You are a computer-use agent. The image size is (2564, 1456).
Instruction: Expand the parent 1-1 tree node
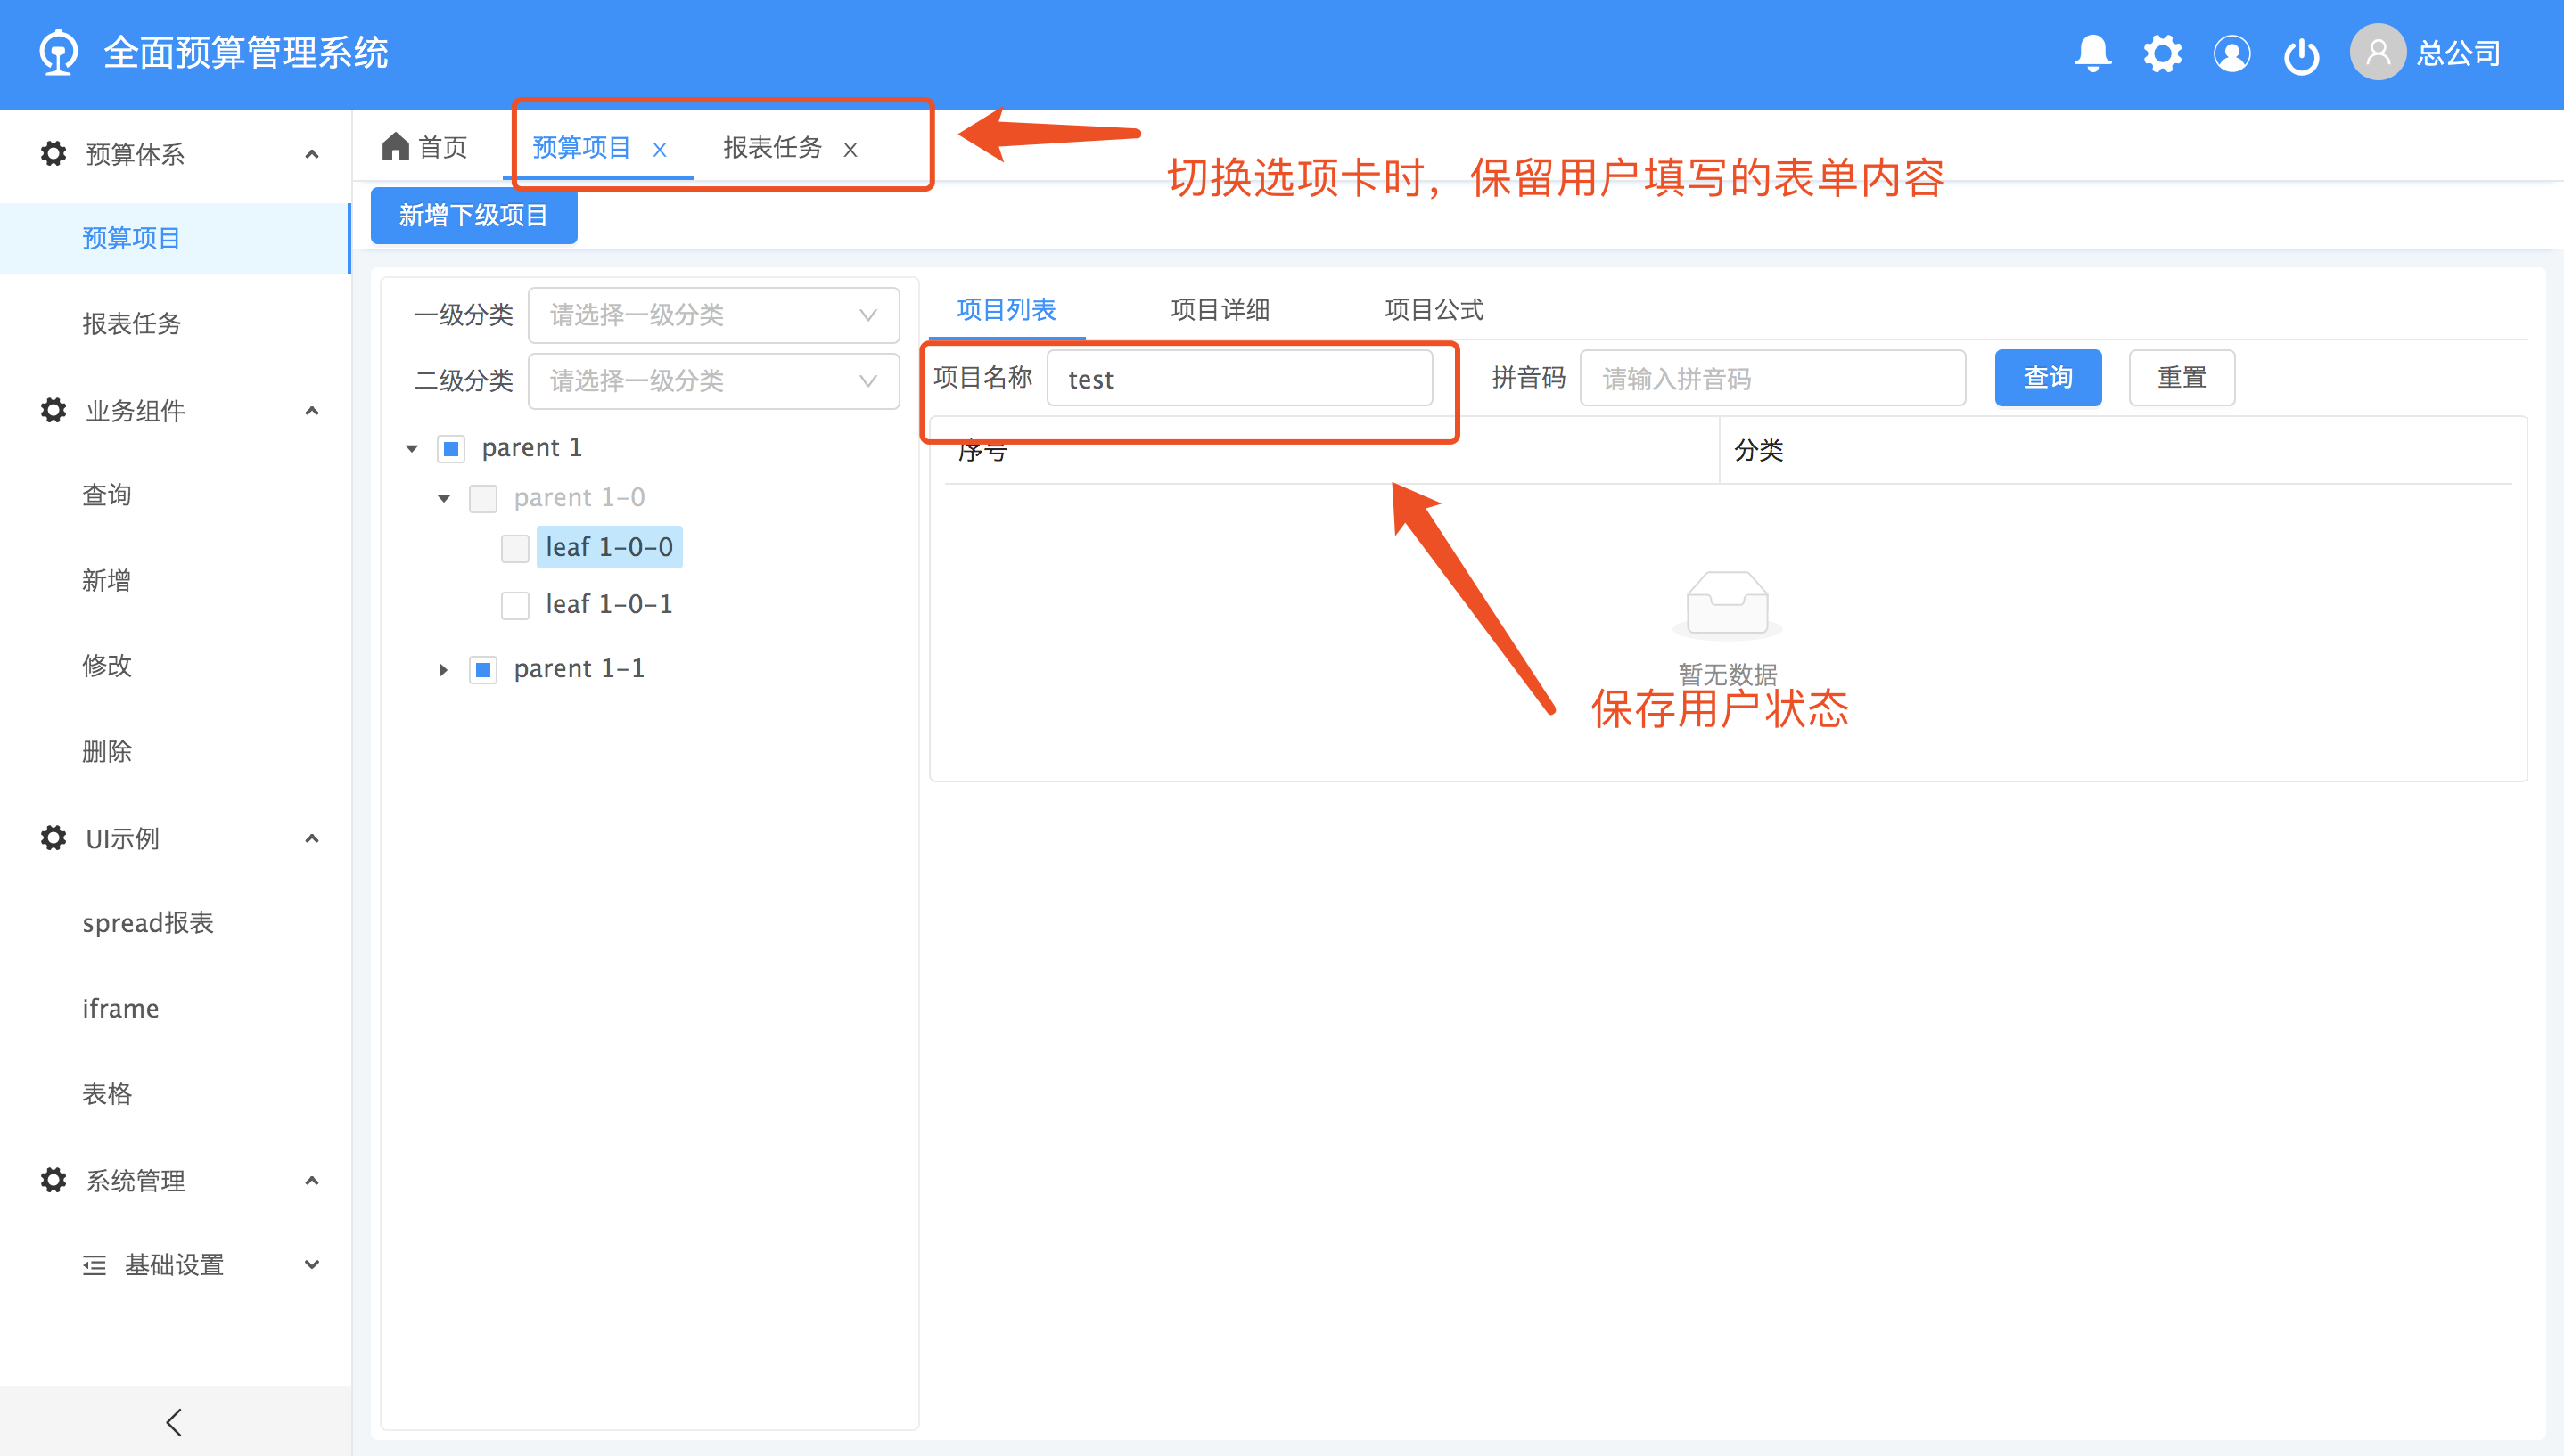pos(443,670)
